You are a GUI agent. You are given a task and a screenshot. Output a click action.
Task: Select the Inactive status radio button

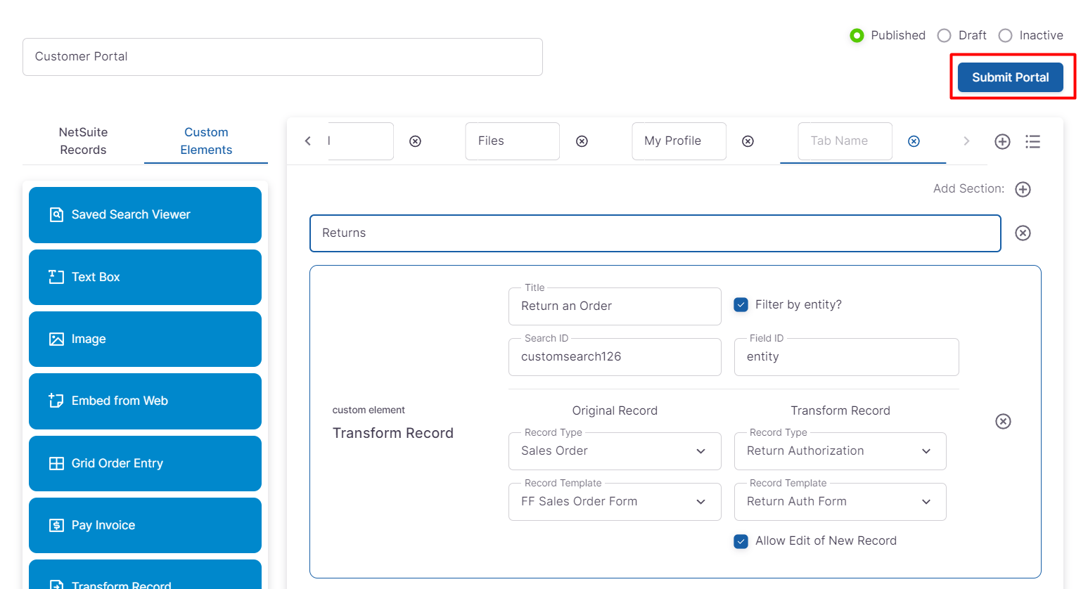(1005, 36)
